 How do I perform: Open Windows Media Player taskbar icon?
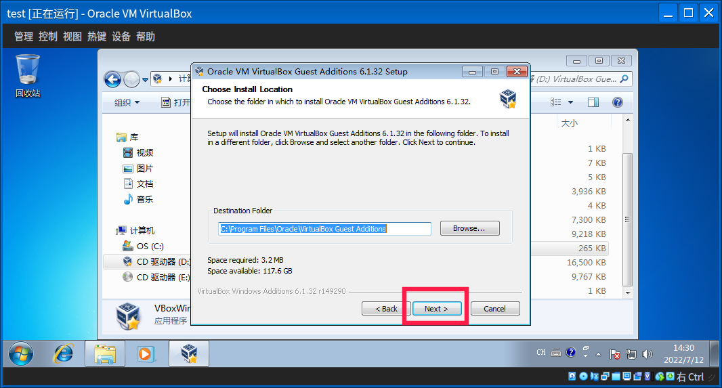(145, 353)
